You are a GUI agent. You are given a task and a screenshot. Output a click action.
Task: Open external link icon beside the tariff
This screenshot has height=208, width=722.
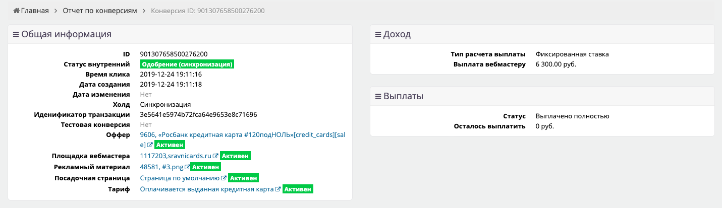click(x=277, y=189)
